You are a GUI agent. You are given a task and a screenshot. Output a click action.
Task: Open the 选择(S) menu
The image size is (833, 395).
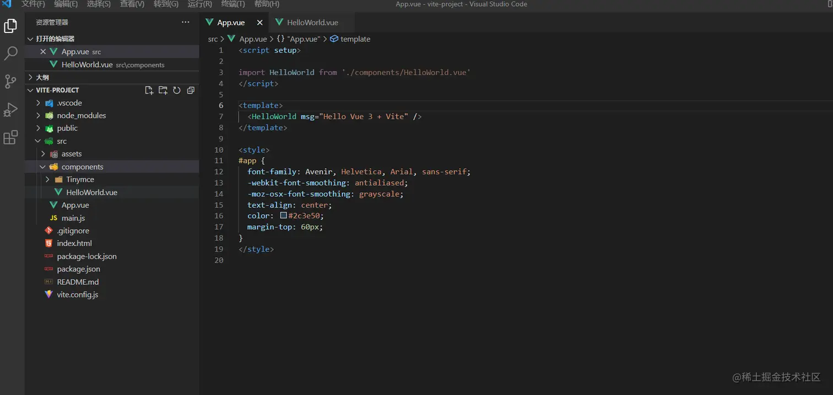coord(99,4)
